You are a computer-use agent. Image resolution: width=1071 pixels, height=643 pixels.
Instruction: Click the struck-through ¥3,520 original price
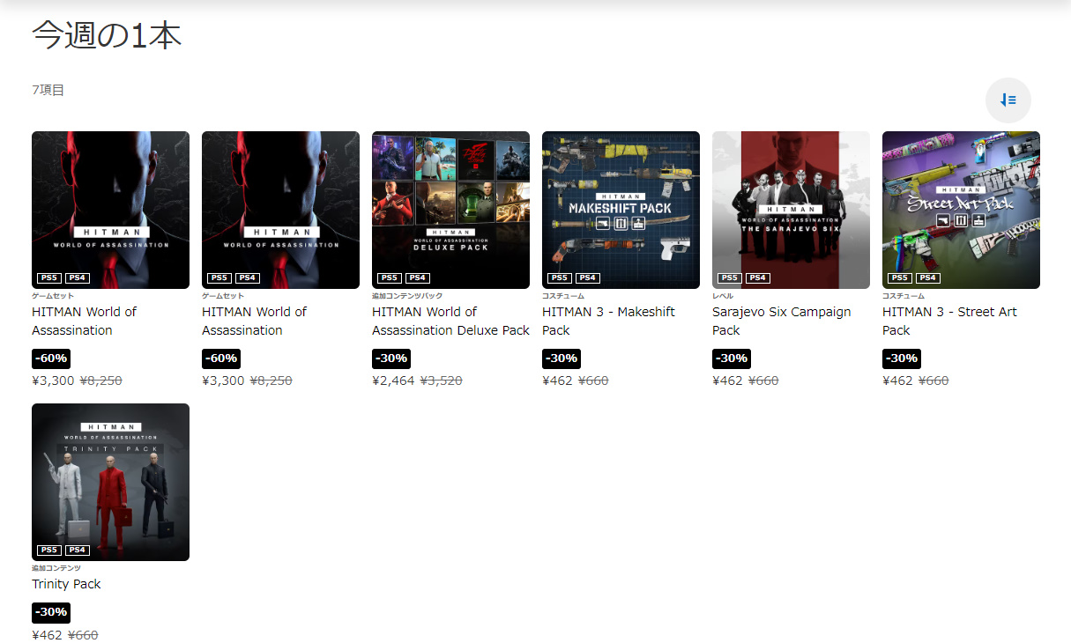pyautogui.click(x=441, y=381)
